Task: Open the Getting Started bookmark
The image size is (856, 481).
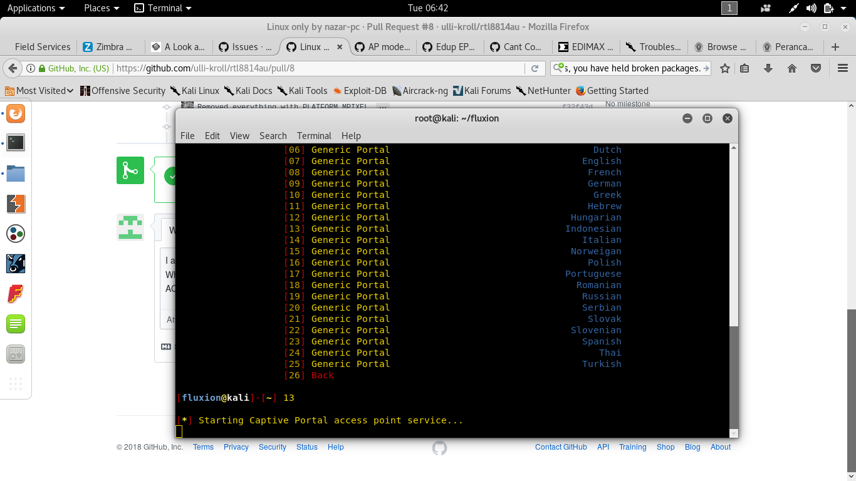Action: click(612, 91)
